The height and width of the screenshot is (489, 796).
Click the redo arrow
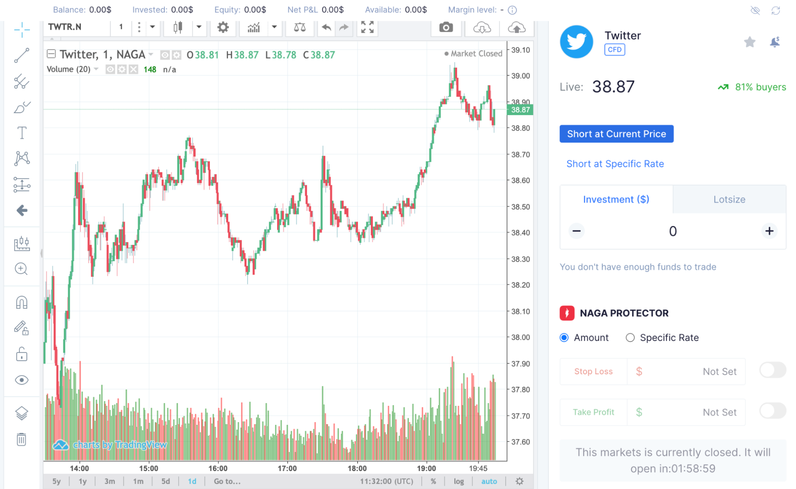tap(344, 27)
